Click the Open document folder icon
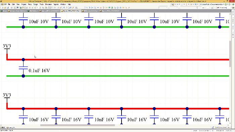 tap(5, 7)
